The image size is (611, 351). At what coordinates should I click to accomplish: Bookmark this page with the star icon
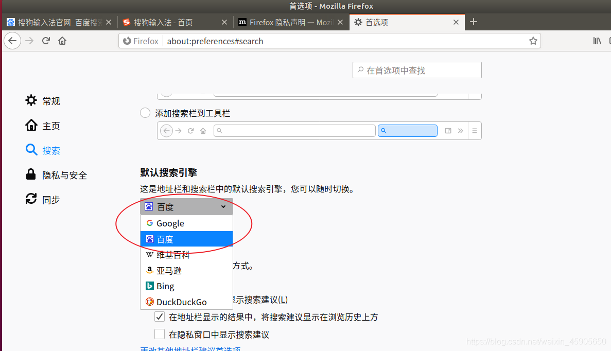[533, 41]
